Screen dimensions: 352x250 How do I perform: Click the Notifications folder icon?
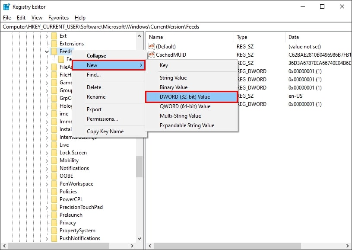coord(54,168)
